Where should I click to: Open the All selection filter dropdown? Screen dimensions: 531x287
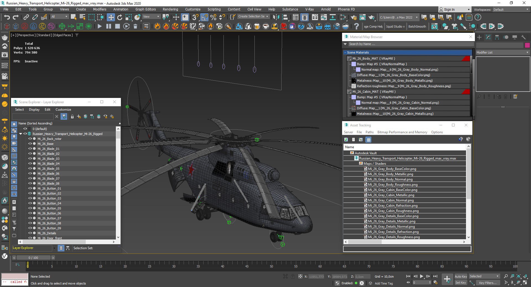click(x=59, y=17)
